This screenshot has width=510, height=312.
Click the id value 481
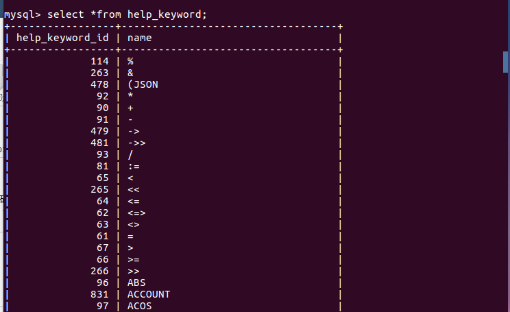pyautogui.click(x=99, y=143)
